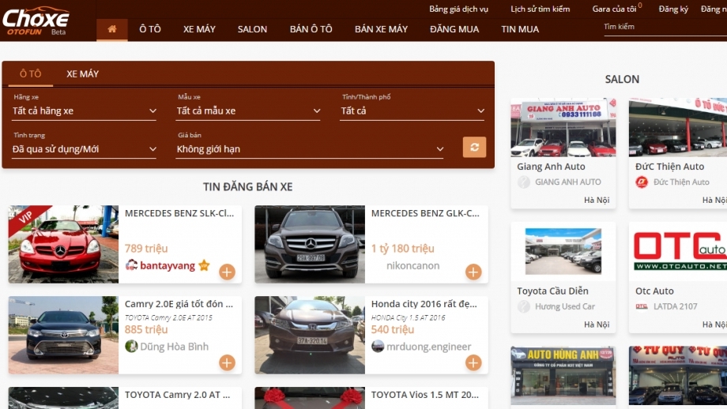Click mrduong.engineer seller avatar
The width and height of the screenshot is (727, 409).
pyautogui.click(x=378, y=347)
